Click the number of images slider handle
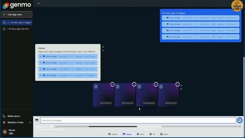 point(240,127)
